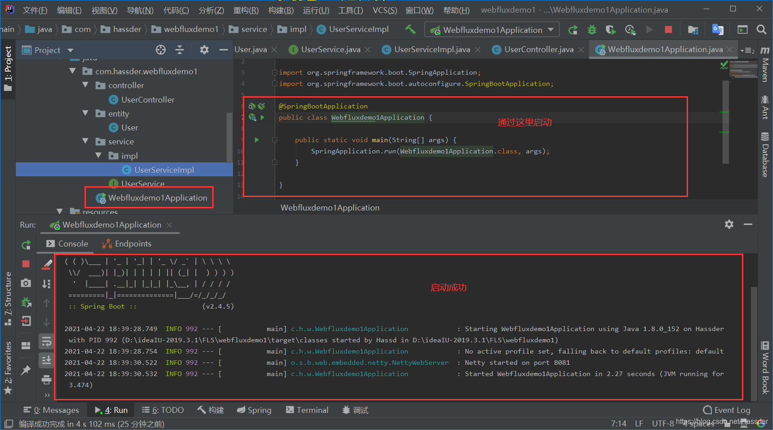
Task: Rerun application from top toolbar
Action: pyautogui.click(x=573, y=30)
